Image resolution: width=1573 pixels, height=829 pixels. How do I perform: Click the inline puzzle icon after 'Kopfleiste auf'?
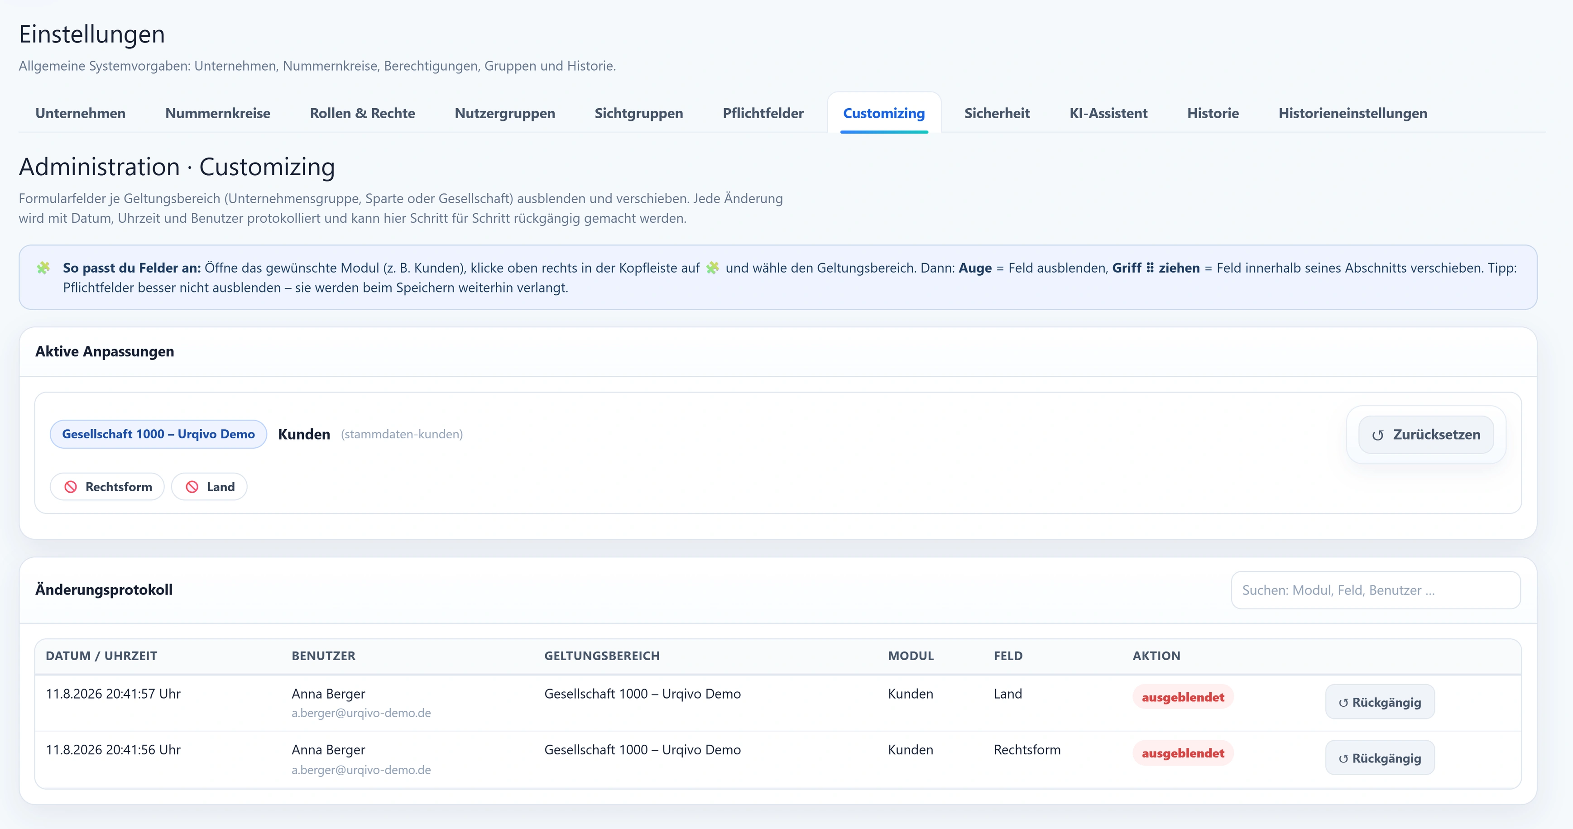tap(713, 268)
